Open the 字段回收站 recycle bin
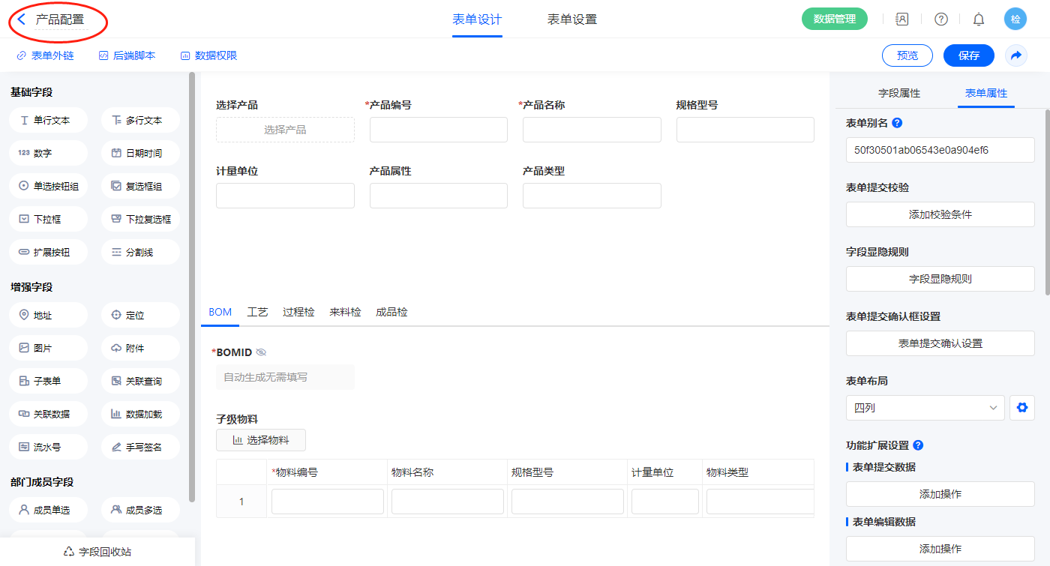 (x=97, y=552)
